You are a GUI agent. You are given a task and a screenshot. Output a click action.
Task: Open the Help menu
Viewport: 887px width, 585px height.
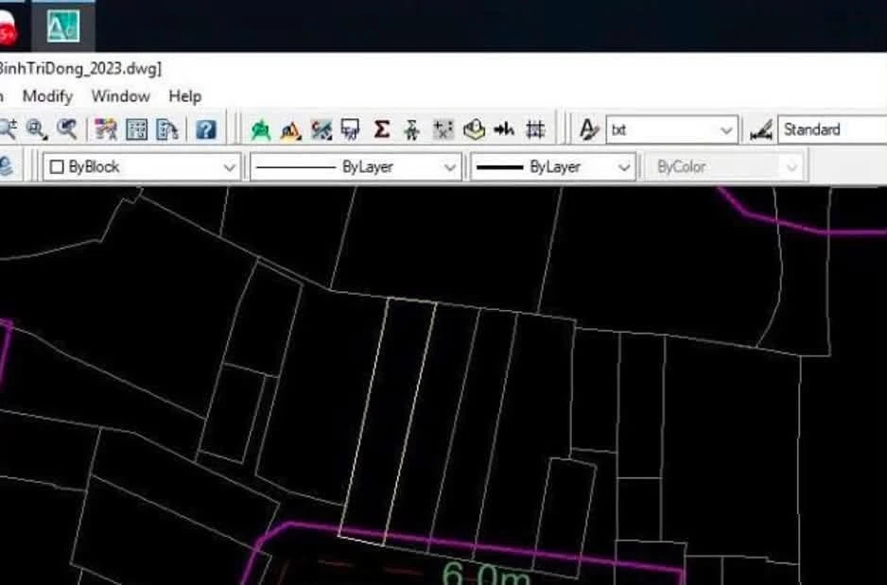(185, 96)
